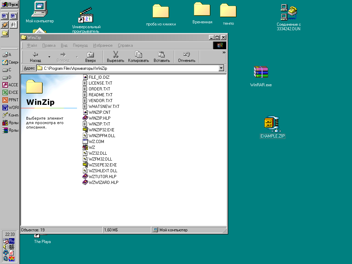This screenshot has width=352, height=264.
Task: Launch ACCE Access shortcut in sidebar
Action: coord(10,85)
